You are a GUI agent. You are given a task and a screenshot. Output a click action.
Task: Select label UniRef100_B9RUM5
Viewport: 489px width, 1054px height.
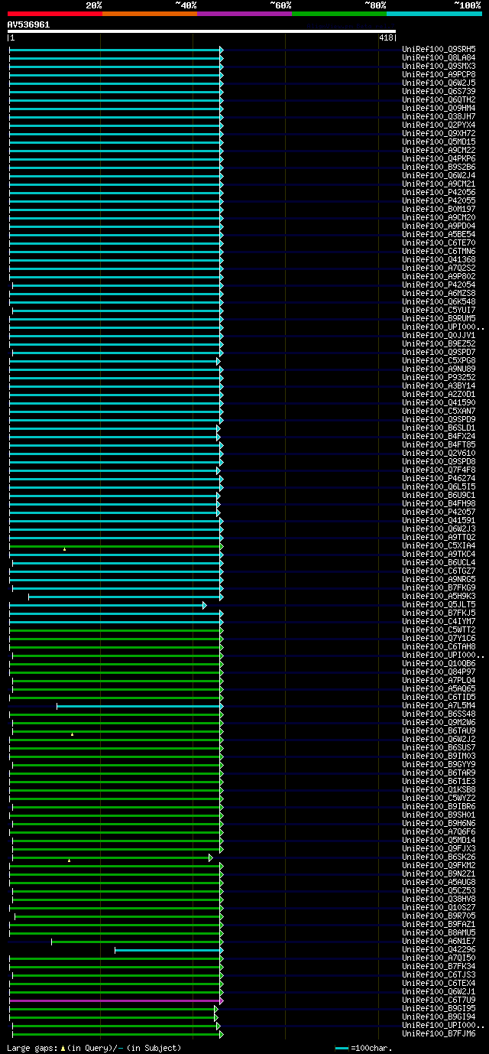439,318
